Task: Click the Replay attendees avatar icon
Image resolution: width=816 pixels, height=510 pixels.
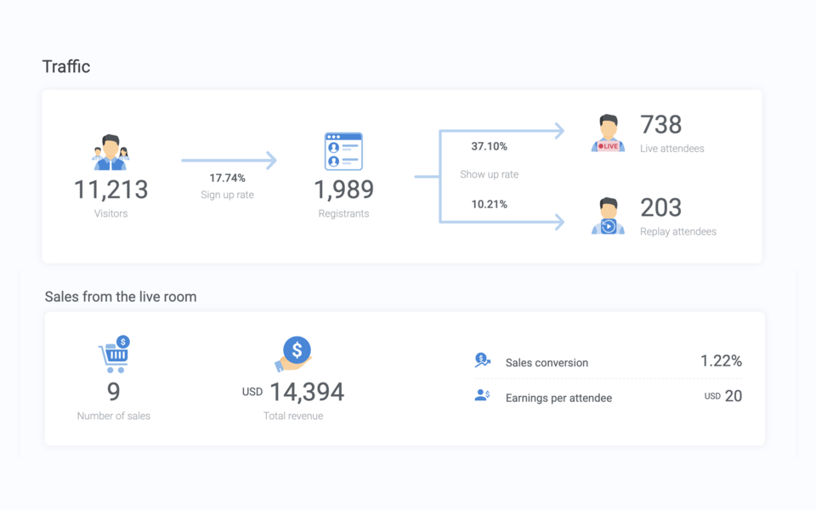Action: coord(608,216)
